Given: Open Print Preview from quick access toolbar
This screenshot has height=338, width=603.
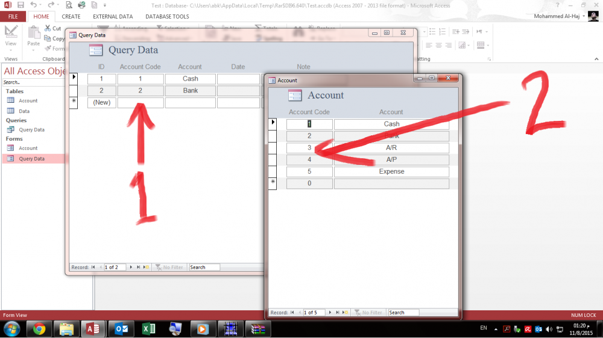Looking at the screenshot, I should pos(69,5).
